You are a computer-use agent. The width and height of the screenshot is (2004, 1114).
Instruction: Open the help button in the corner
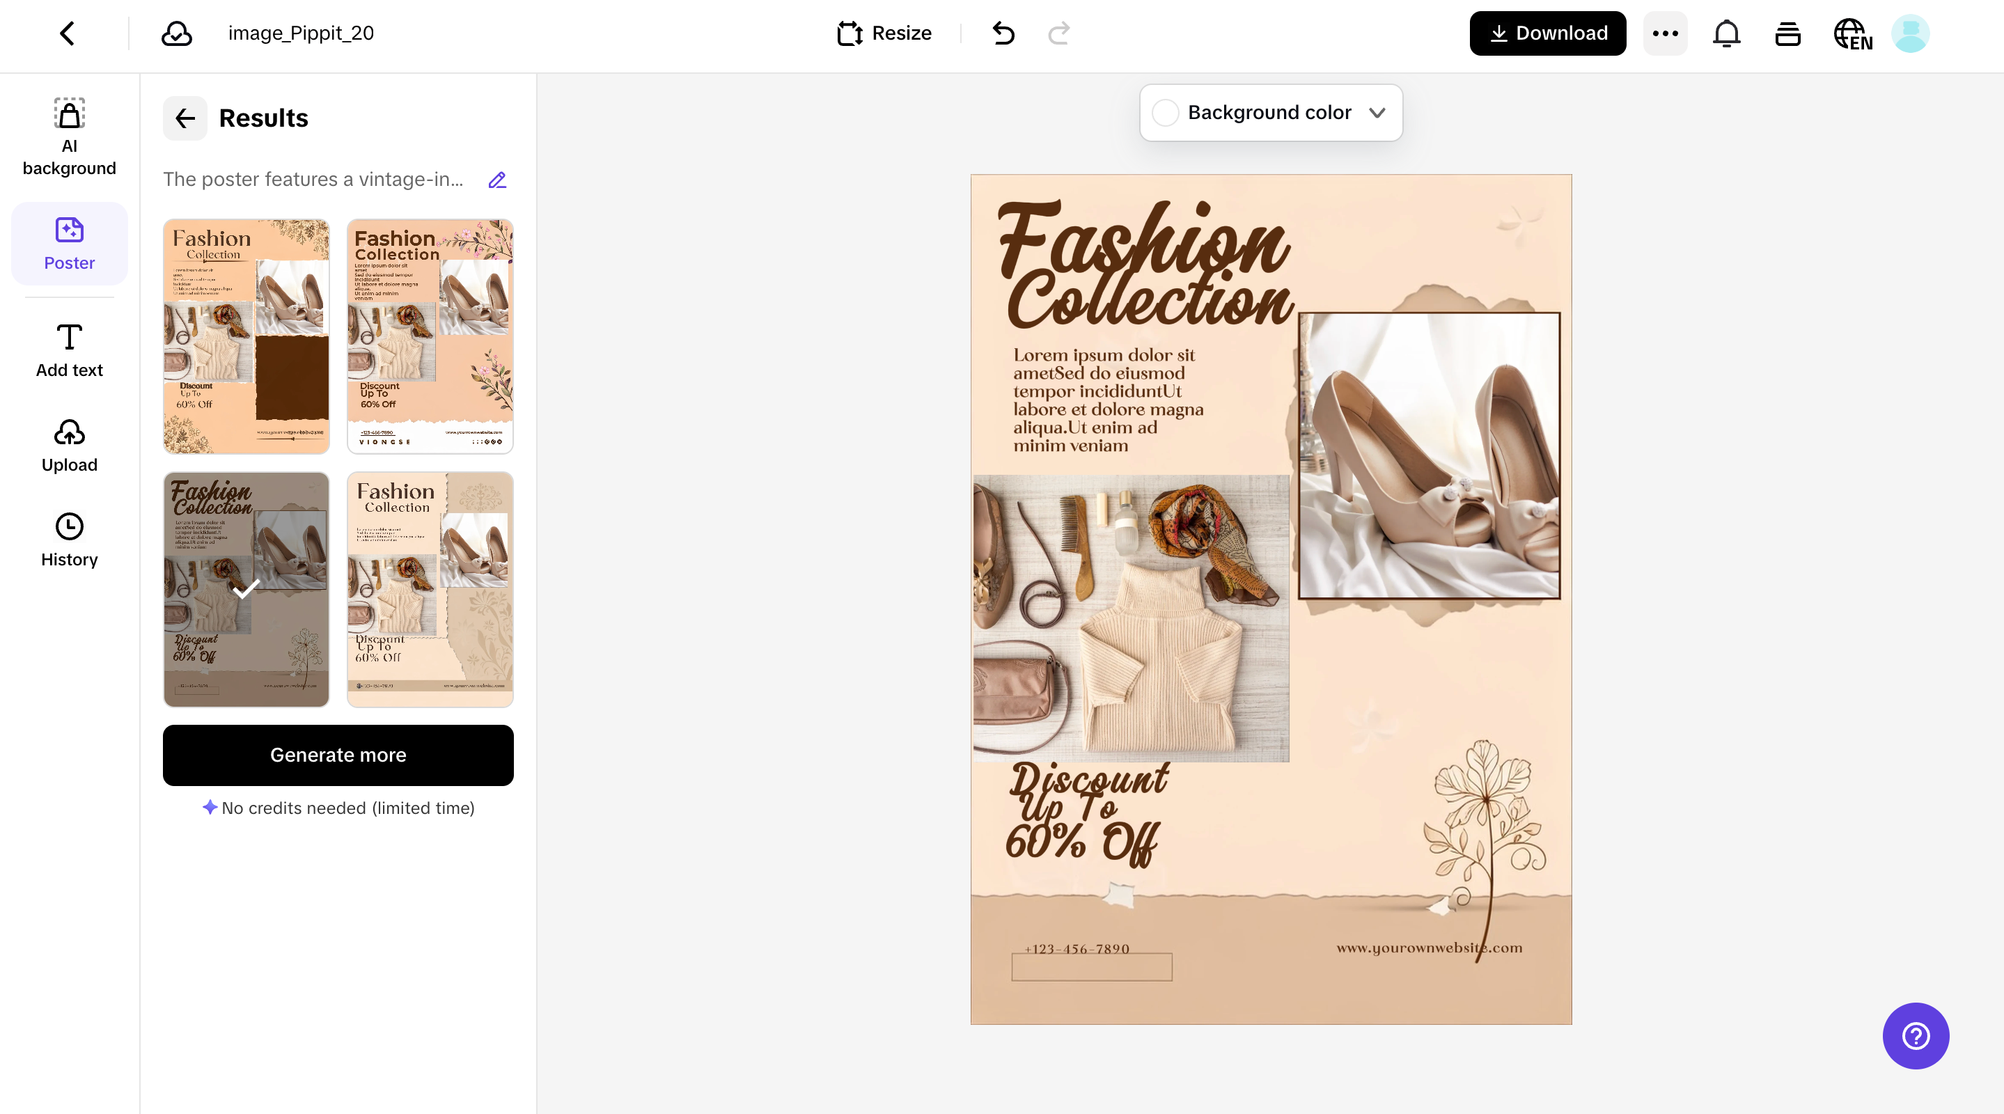(x=1916, y=1035)
